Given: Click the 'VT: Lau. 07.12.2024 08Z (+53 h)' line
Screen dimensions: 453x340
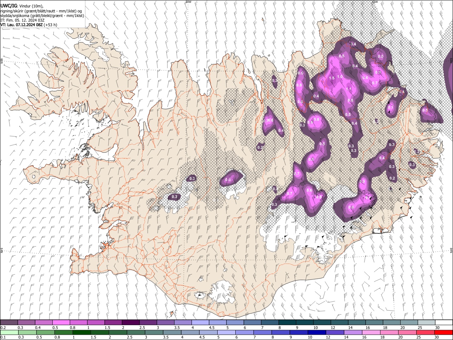Looking at the screenshot, I should 29,25.
